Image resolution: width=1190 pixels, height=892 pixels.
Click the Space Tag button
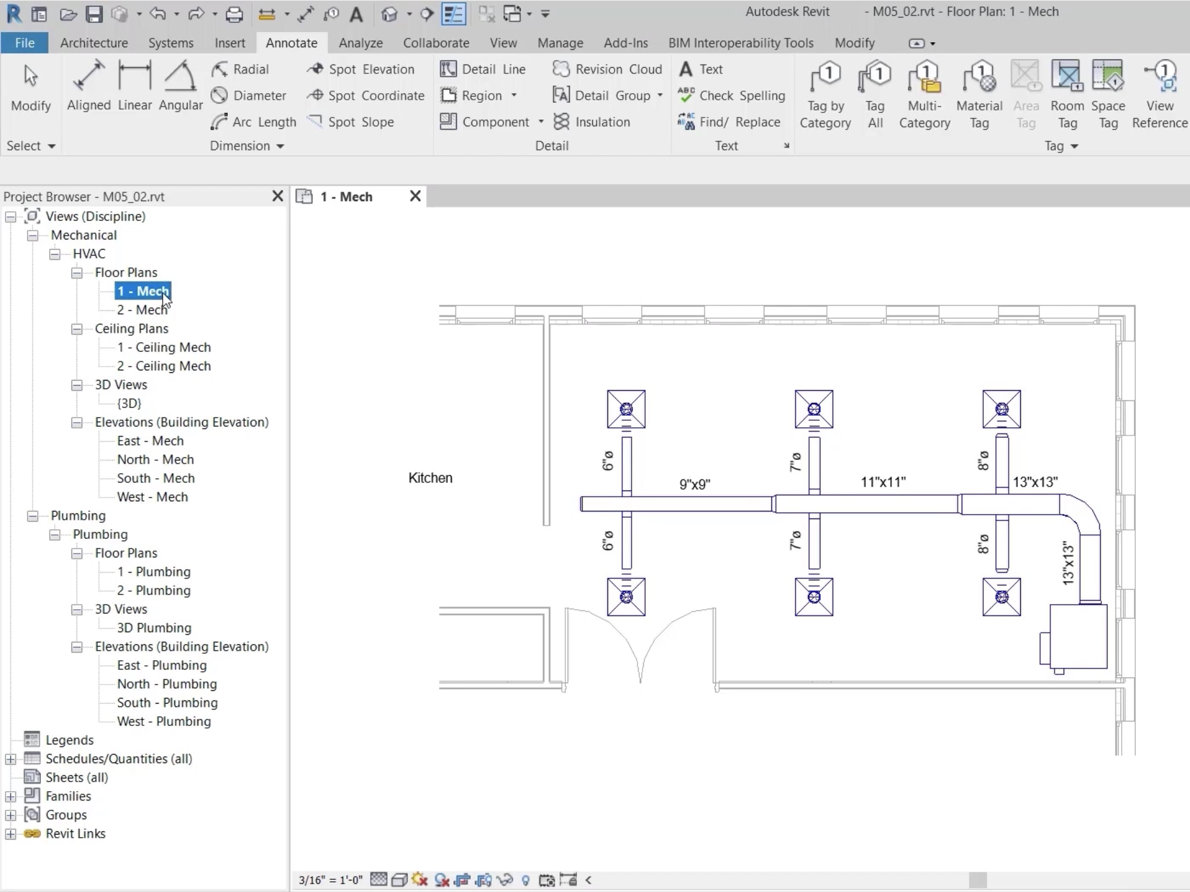click(1108, 95)
